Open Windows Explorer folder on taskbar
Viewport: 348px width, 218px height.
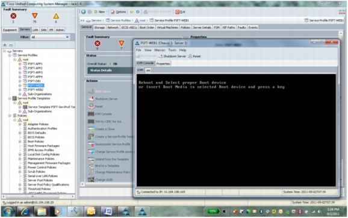[42, 212]
